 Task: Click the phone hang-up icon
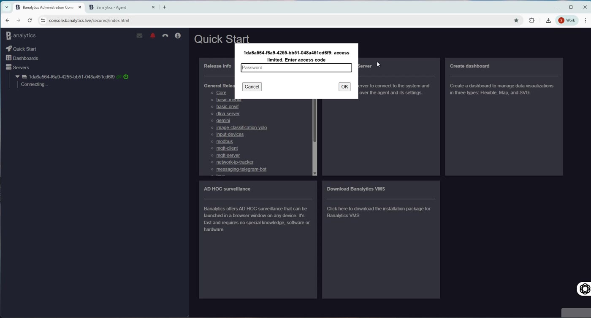165,36
